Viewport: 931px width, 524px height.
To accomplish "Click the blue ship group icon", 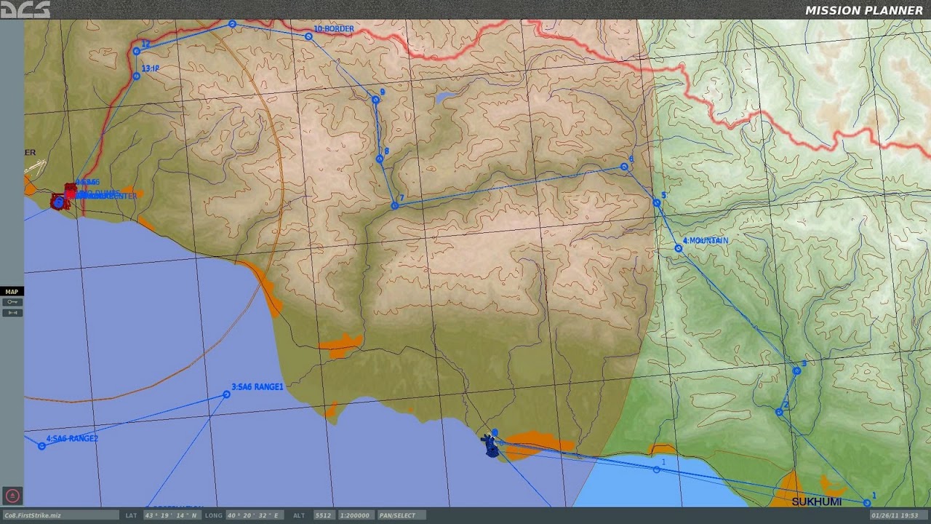I will pos(492,445).
